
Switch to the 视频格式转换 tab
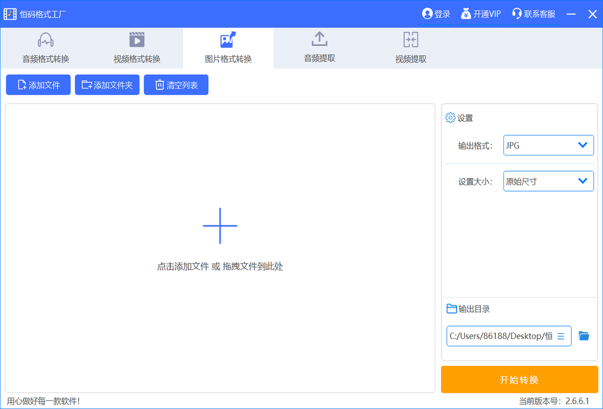click(x=137, y=59)
